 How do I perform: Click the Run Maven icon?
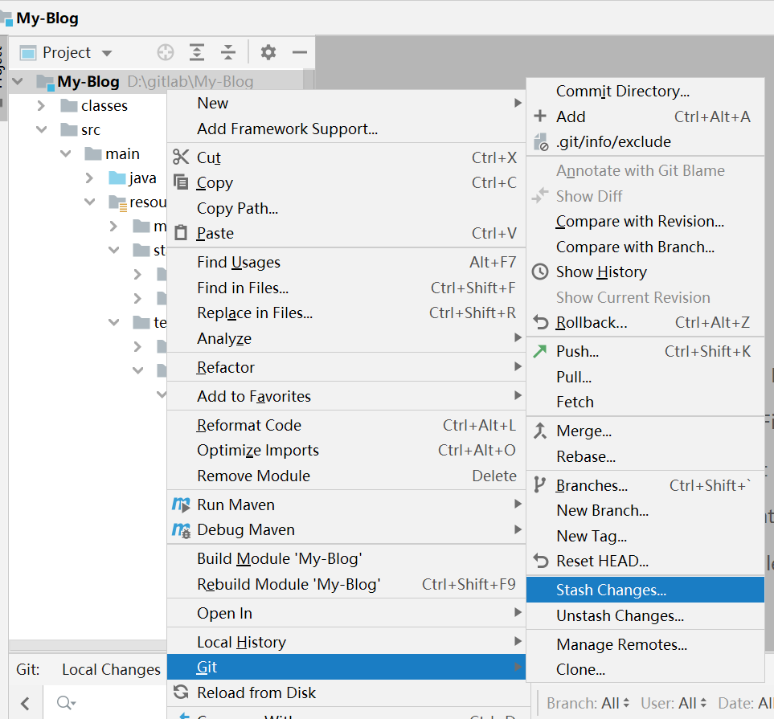point(181,505)
